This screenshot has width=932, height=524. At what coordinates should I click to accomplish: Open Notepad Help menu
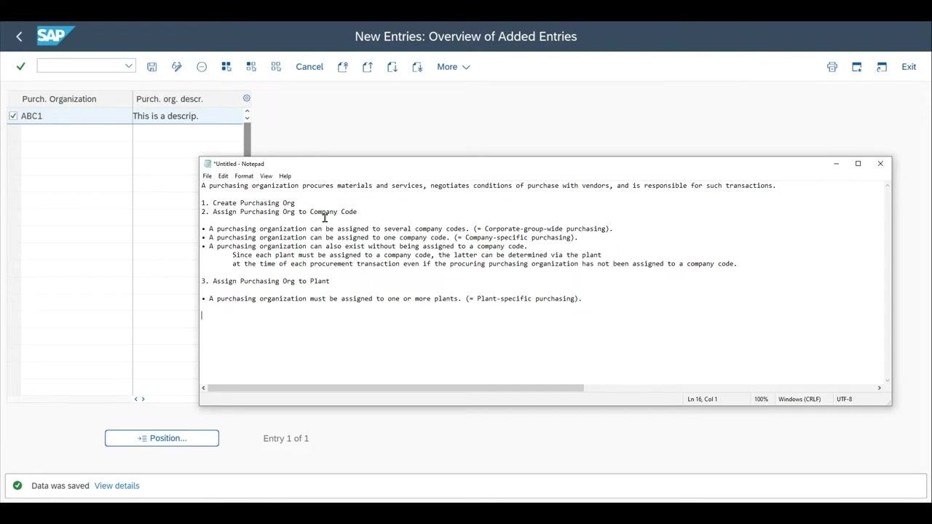pyautogui.click(x=285, y=175)
